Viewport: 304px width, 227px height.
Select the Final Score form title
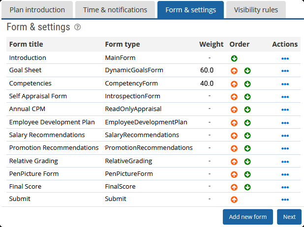click(x=25, y=187)
